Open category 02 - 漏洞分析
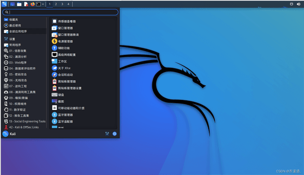The height and width of the screenshot is (175, 304). pos(25,57)
